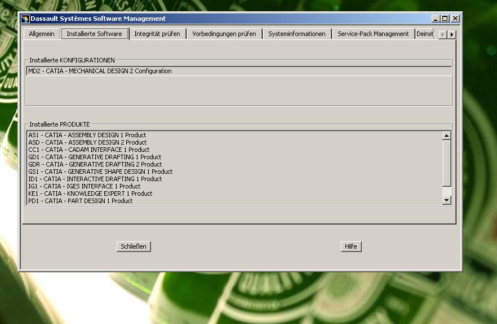Image resolution: width=497 pixels, height=324 pixels.
Task: Select the GD1 GENERATIVE DRAFTING 1 Product row
Action: pyautogui.click(x=234, y=157)
